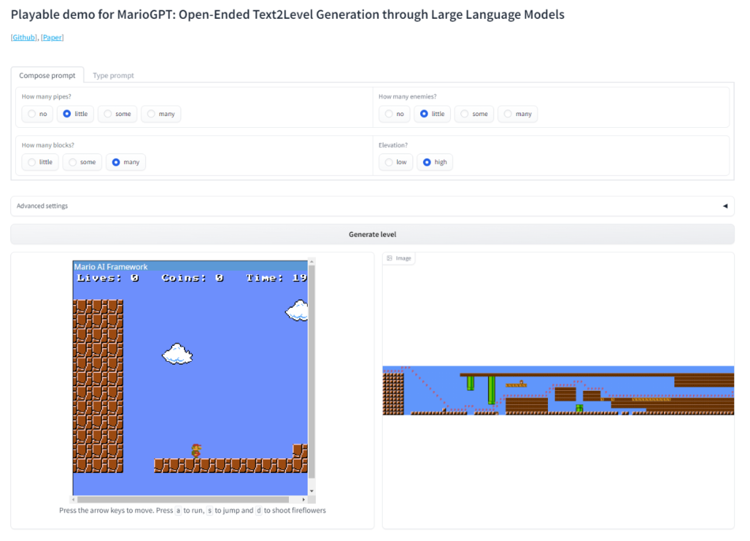Switch to the Compose prompt tab
750x541 pixels.
point(47,75)
